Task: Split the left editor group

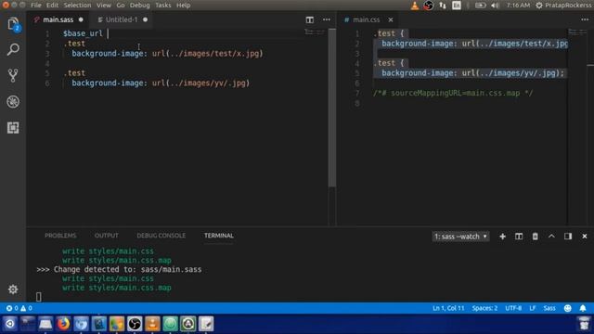Action: pos(309,19)
